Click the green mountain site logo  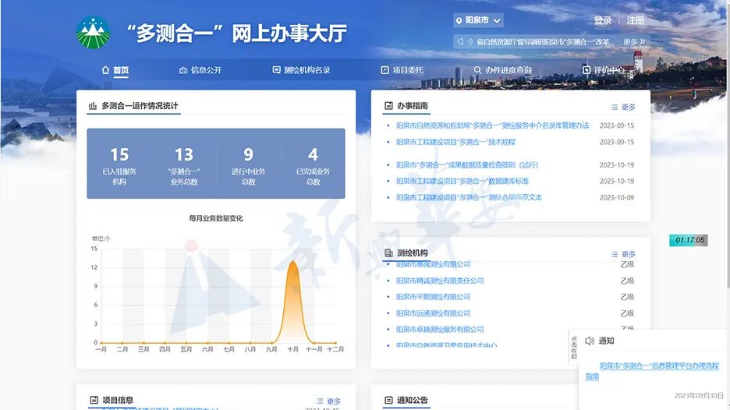point(93,32)
